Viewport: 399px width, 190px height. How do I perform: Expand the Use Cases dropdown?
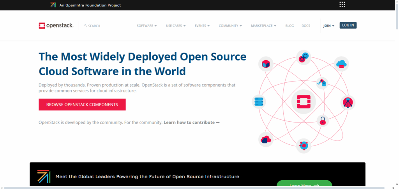pos(176,26)
